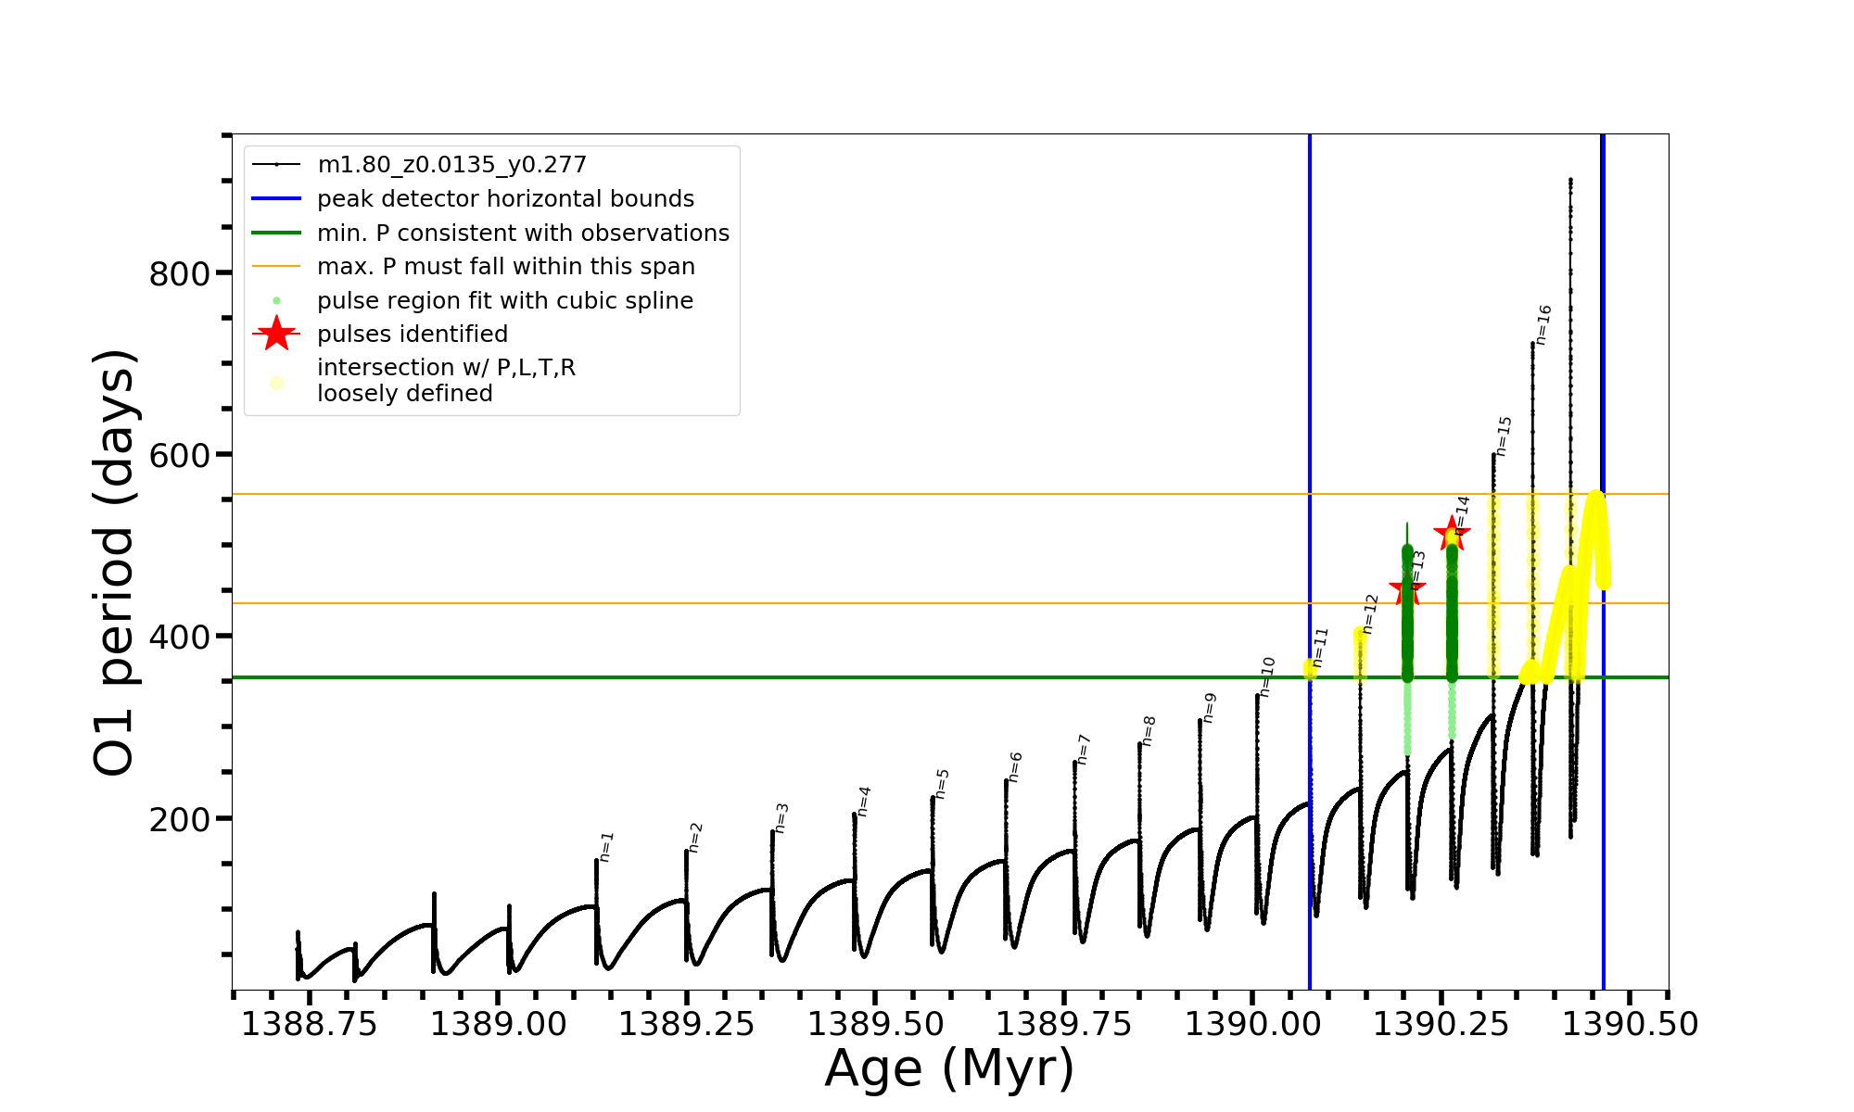
Task: Click the 'peak detector horizontal bounds' legend text
Action: click(505, 198)
